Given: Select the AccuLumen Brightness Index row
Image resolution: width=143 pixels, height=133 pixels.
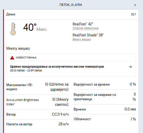Looking at the screenshot, I should tap(37, 102).
